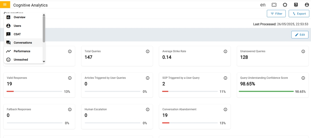This screenshot has width=311, height=138.
Task: Open settings gear icon in header
Action: [x=285, y=5]
